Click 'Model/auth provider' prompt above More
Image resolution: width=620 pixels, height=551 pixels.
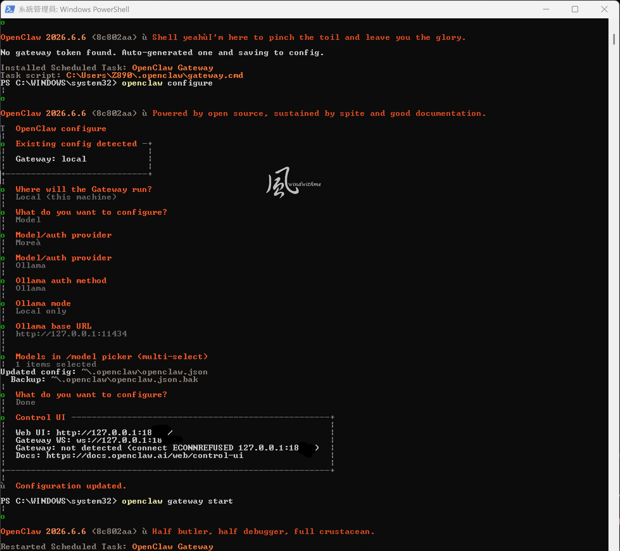[63, 235]
